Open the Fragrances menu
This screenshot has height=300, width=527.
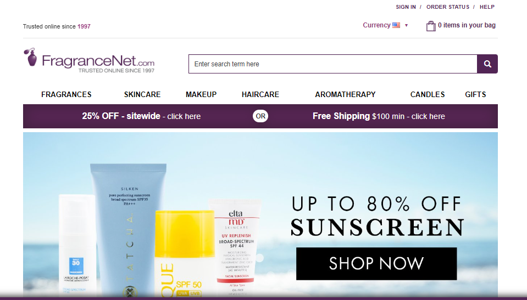[x=66, y=95]
